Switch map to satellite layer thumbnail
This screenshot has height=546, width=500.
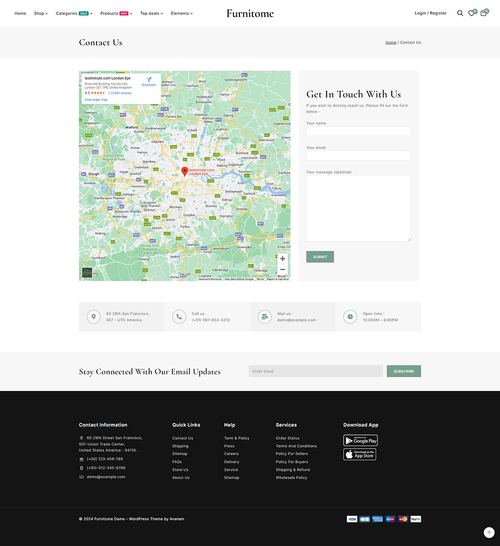pyautogui.click(x=87, y=272)
